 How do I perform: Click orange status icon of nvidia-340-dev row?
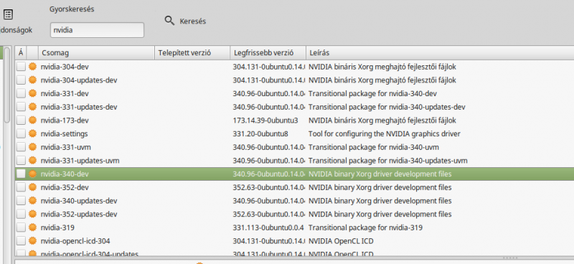(x=32, y=174)
